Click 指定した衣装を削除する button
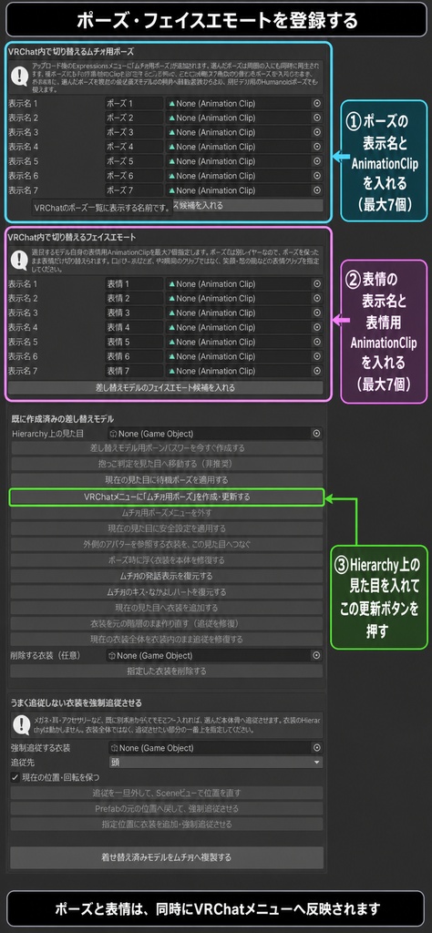This screenshot has height=933, width=432. pos(167,672)
